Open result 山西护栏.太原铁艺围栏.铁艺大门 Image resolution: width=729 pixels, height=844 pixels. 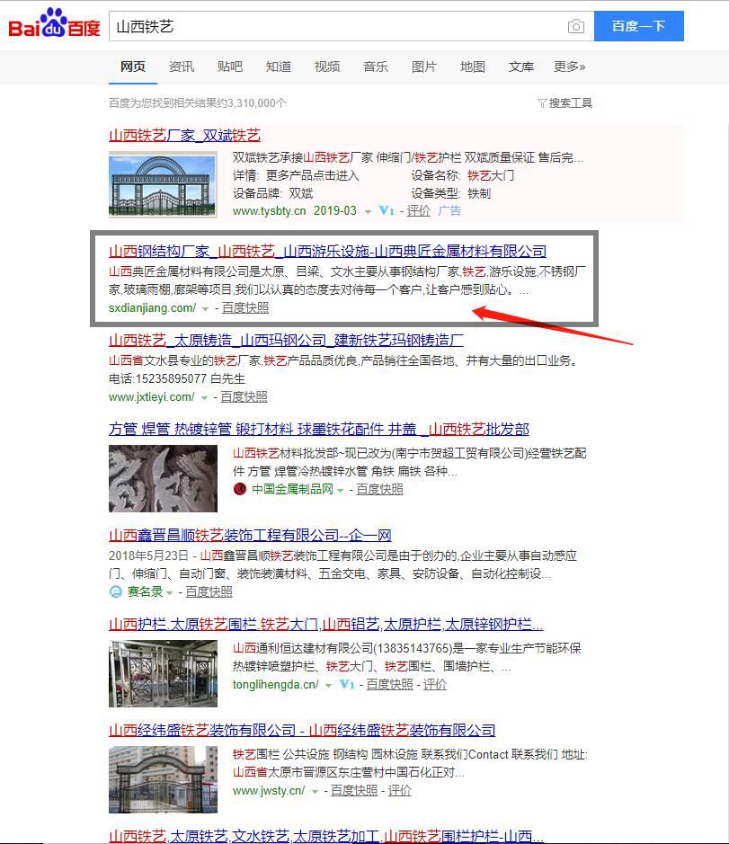tap(326, 624)
